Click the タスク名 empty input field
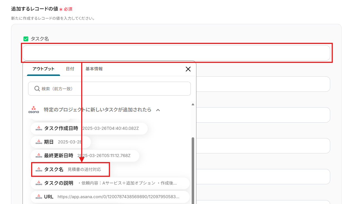This screenshot has width=353, height=204. [x=176, y=53]
